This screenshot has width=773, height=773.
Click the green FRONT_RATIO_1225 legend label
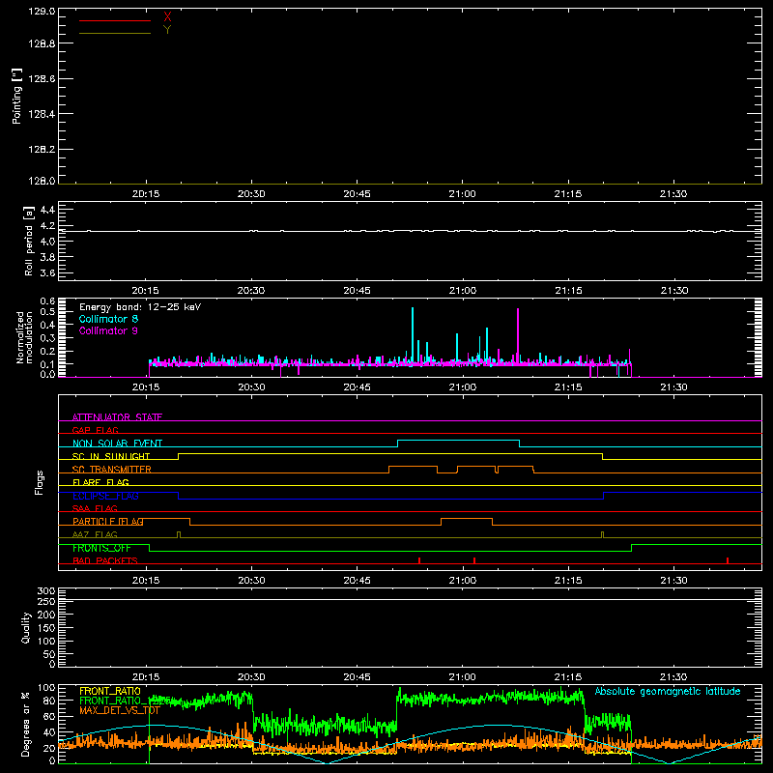point(125,701)
